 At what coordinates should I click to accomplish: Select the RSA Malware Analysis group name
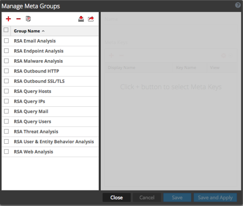click(x=38, y=61)
